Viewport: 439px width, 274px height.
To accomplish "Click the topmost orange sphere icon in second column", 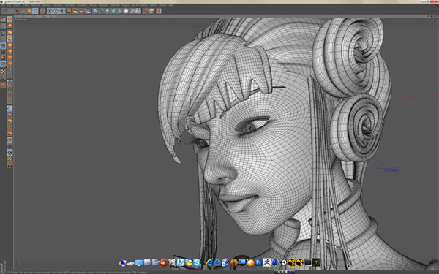I will 10,19.
